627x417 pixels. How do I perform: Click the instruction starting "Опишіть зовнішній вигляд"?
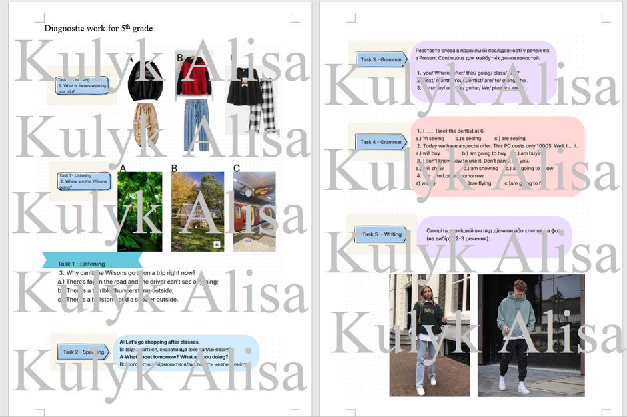(x=495, y=234)
